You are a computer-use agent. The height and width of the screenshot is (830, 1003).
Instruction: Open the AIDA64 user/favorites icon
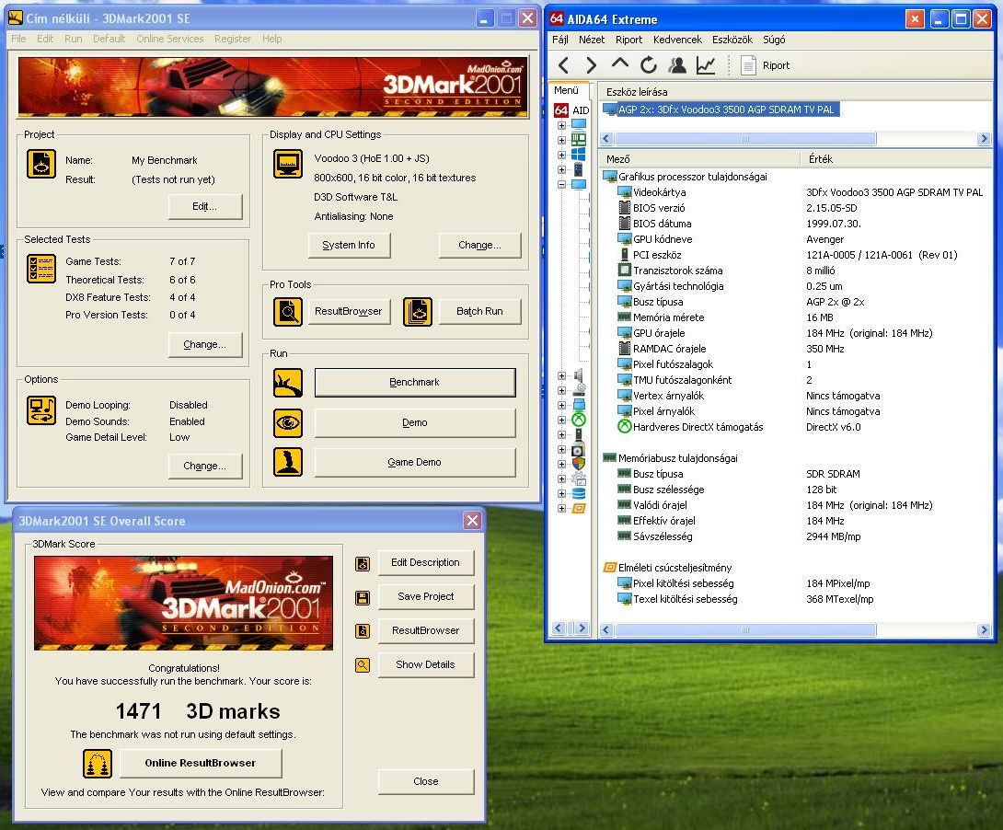(x=677, y=64)
